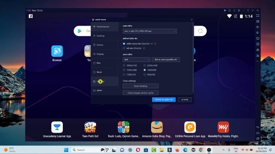Open MakeMyTrip Hotels, Flight app

pos(223,127)
